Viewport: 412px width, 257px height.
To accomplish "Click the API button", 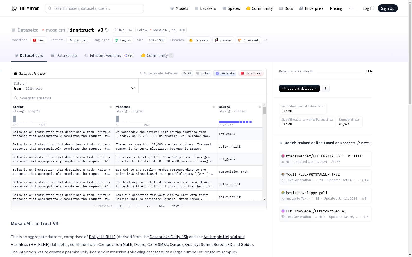I will [187, 73].
